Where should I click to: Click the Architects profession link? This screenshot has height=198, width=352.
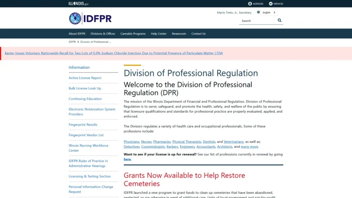click(x=225, y=147)
